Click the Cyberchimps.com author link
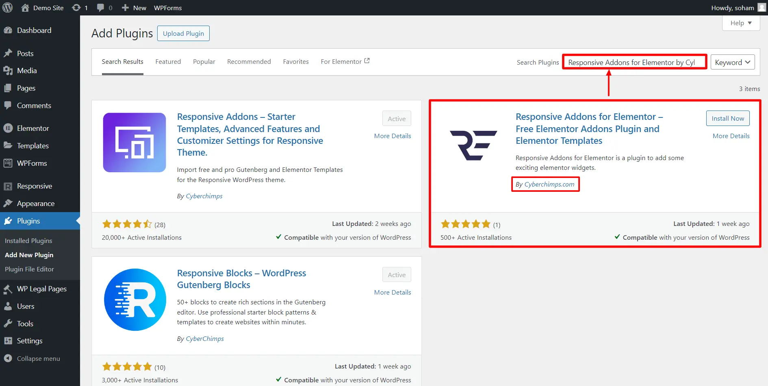Viewport: 768px width, 386px height. pos(549,184)
